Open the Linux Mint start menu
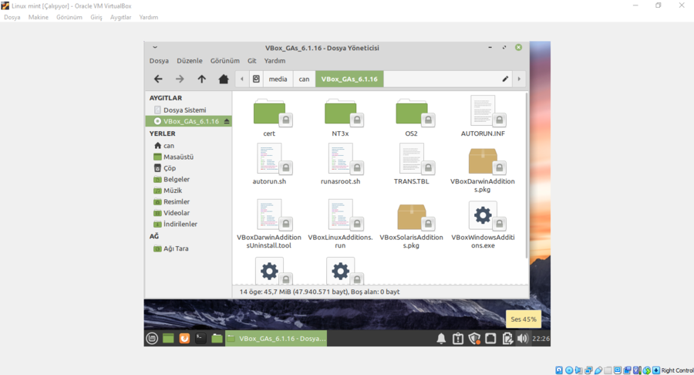 152,339
